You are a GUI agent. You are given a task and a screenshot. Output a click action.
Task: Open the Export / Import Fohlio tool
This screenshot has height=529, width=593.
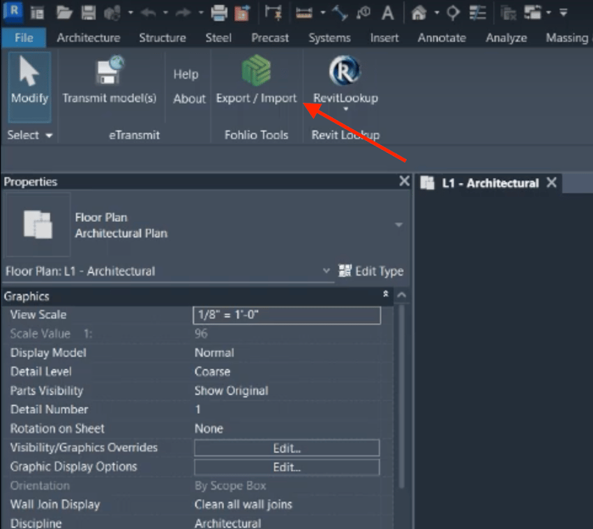[x=256, y=77]
